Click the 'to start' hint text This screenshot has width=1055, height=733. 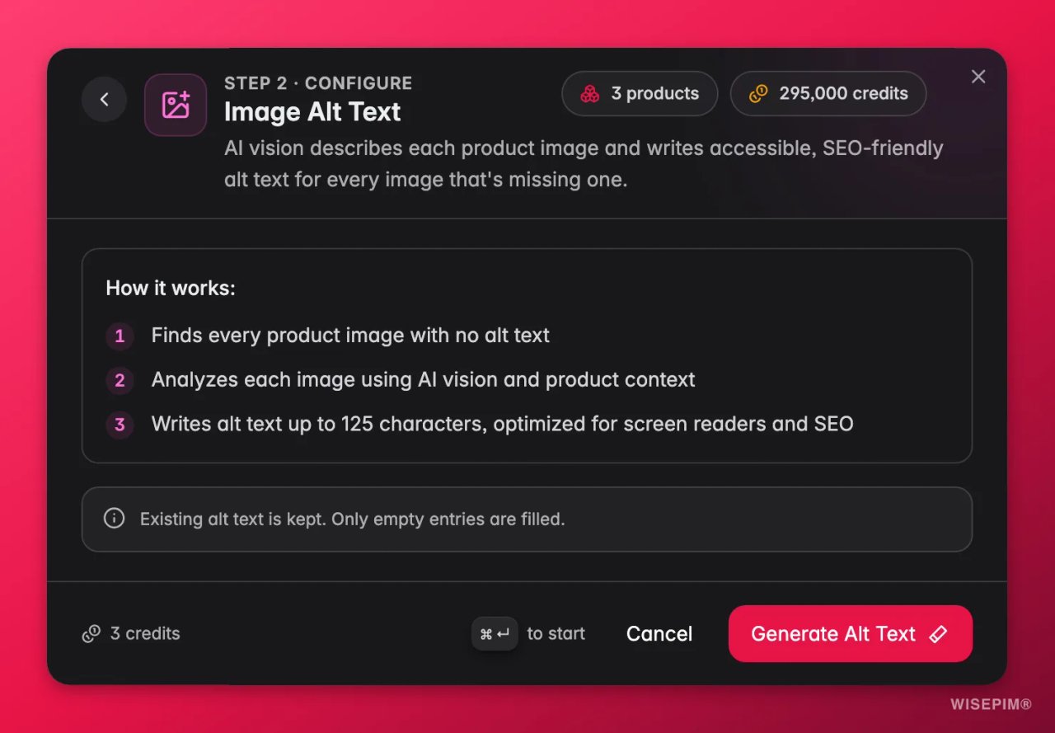556,634
